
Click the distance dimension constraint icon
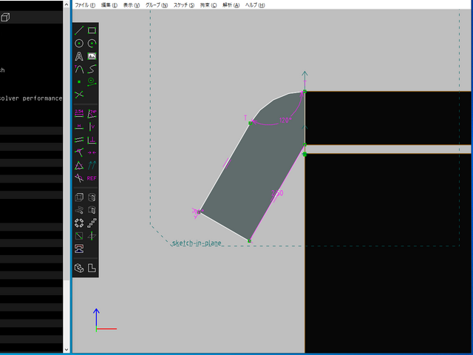coord(79,113)
